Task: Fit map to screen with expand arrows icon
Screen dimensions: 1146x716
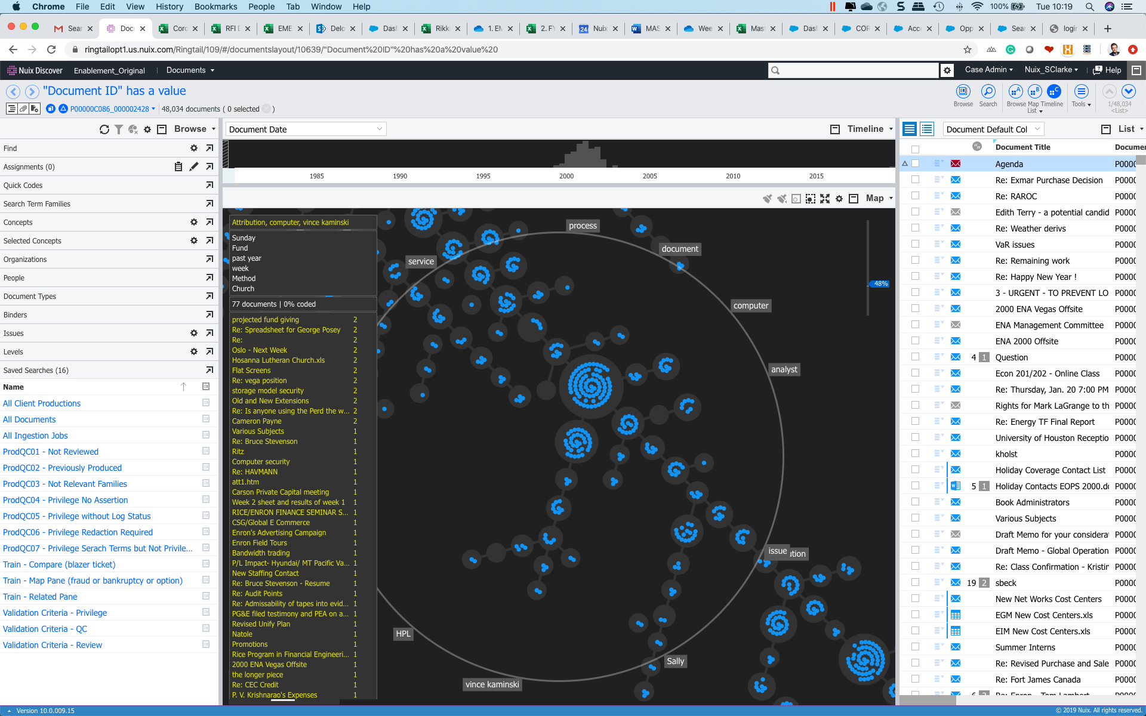Action: tap(825, 199)
